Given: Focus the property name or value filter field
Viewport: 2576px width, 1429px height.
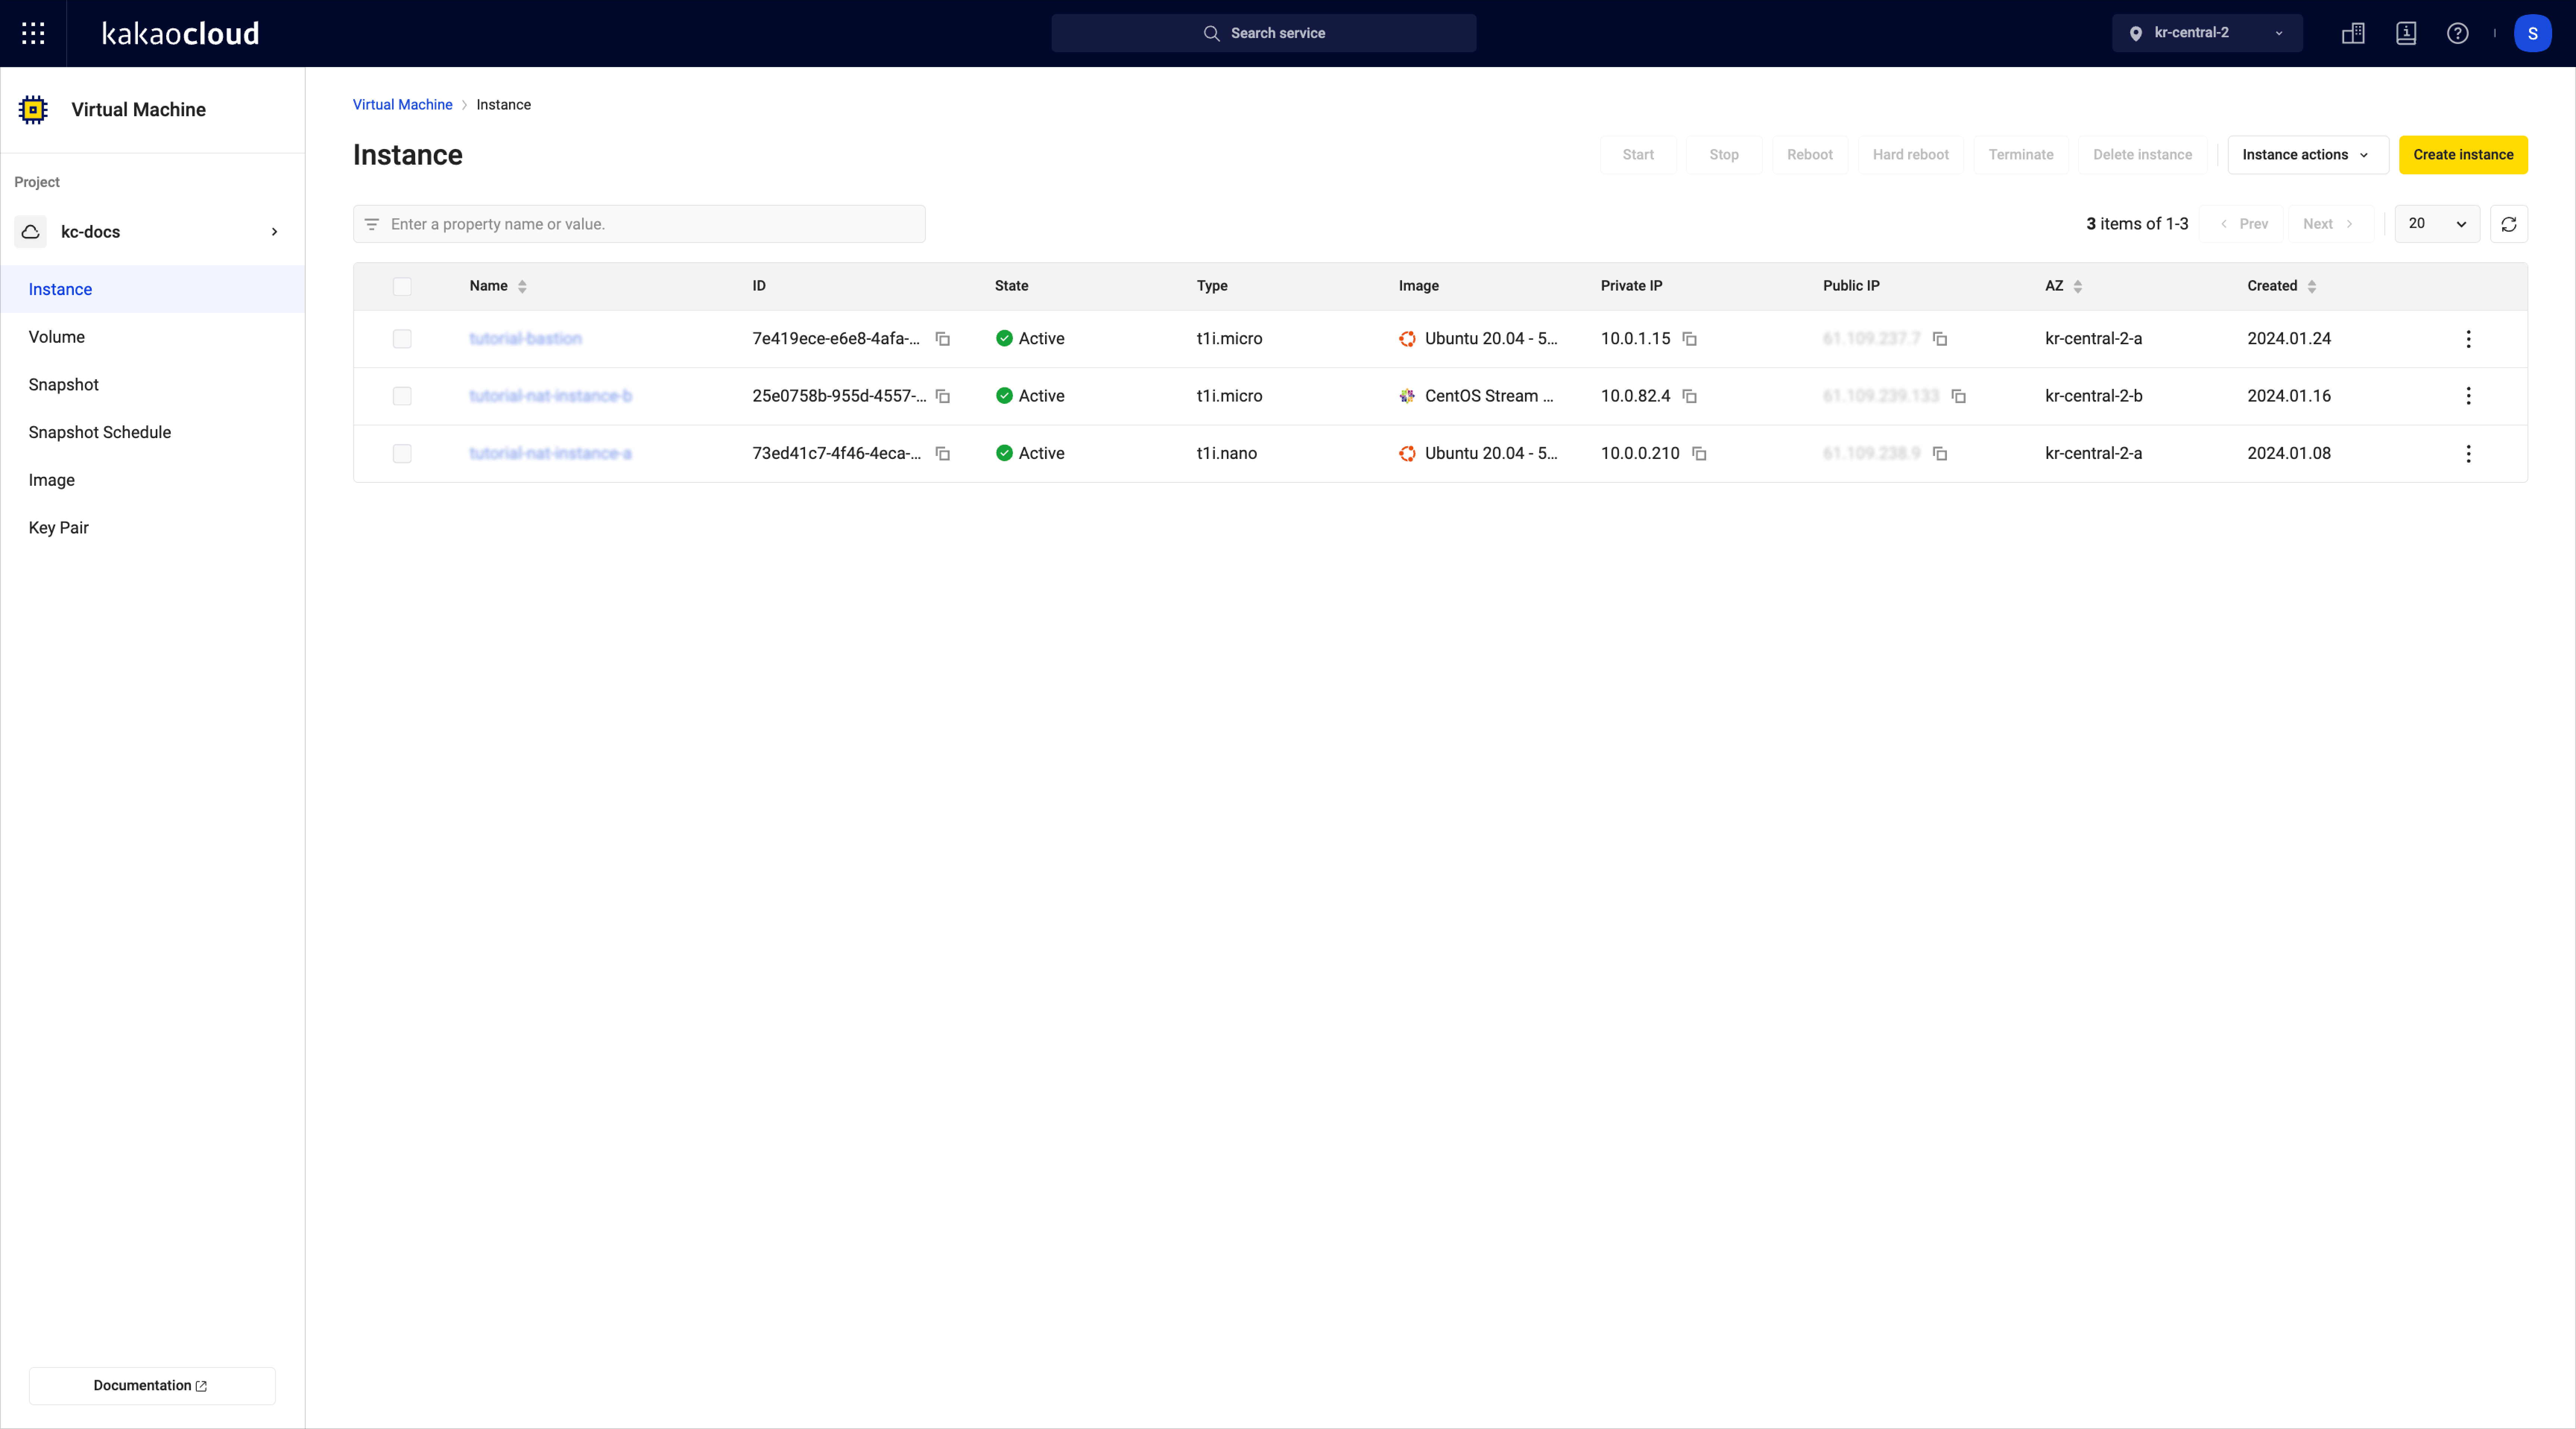Looking at the screenshot, I should (x=639, y=224).
